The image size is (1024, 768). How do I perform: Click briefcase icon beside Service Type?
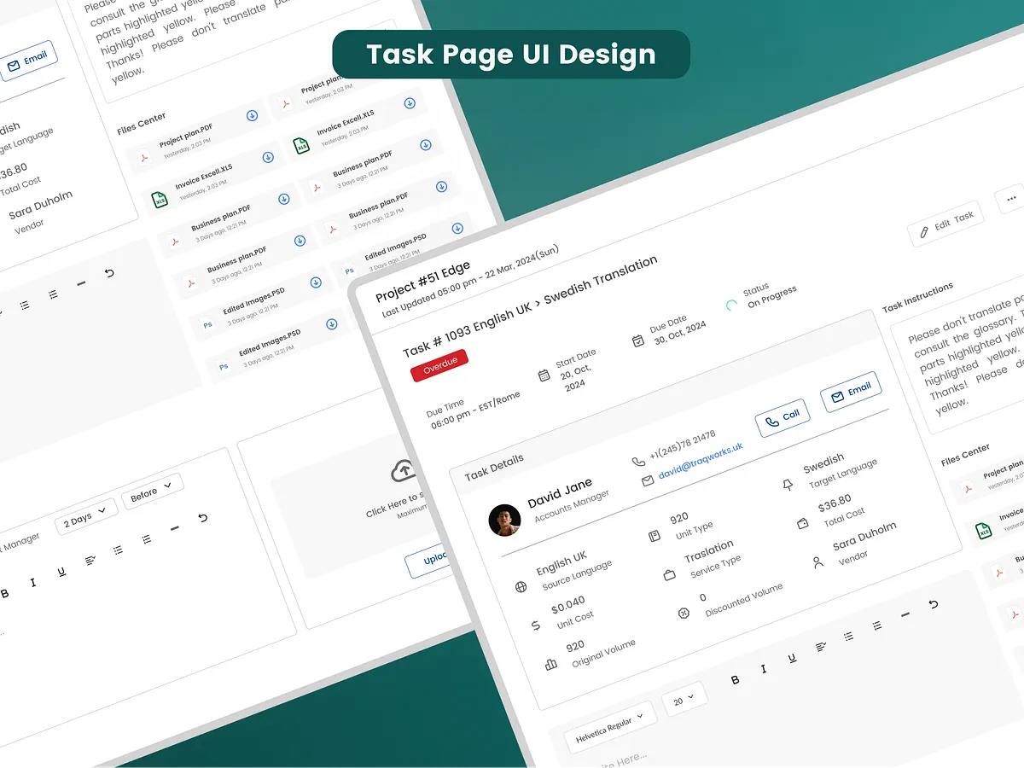(669, 574)
